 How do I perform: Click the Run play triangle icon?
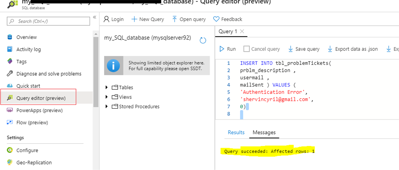click(222, 49)
